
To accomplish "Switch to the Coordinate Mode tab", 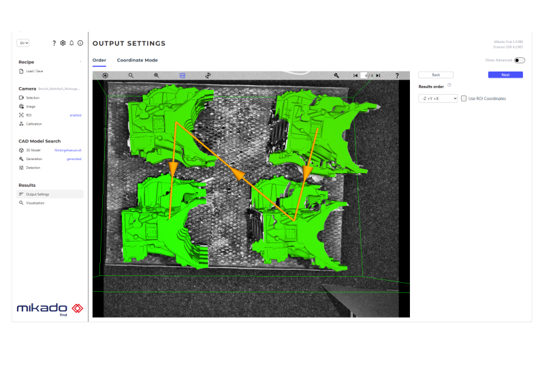I will pos(137,60).
